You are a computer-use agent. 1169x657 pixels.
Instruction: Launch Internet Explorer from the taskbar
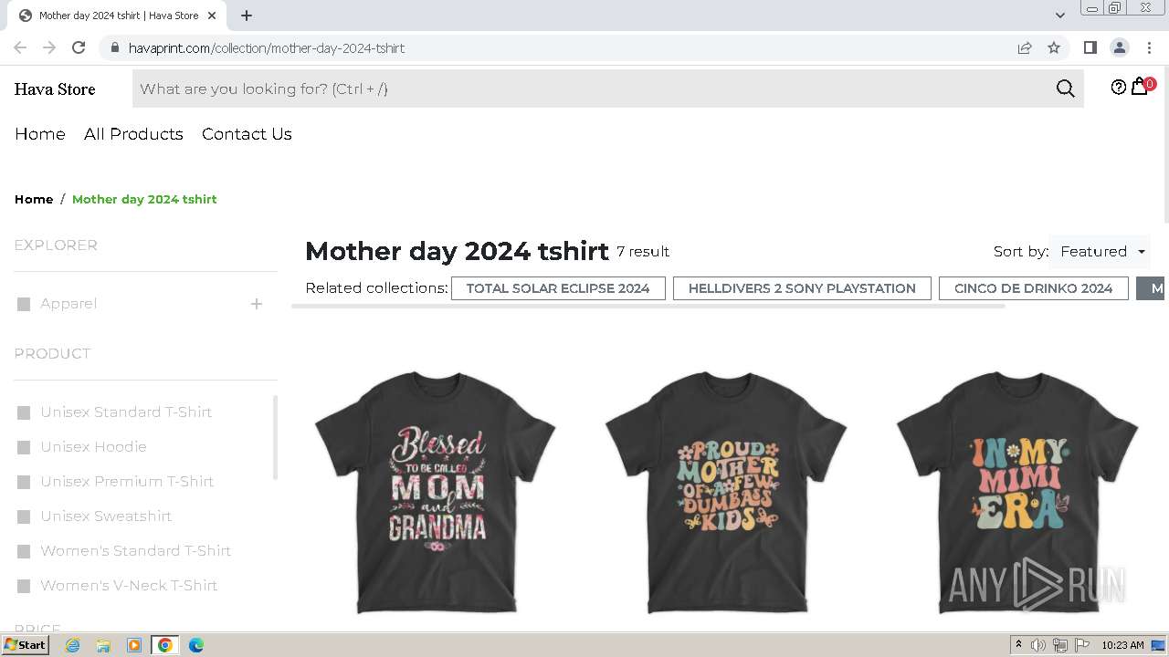click(73, 645)
